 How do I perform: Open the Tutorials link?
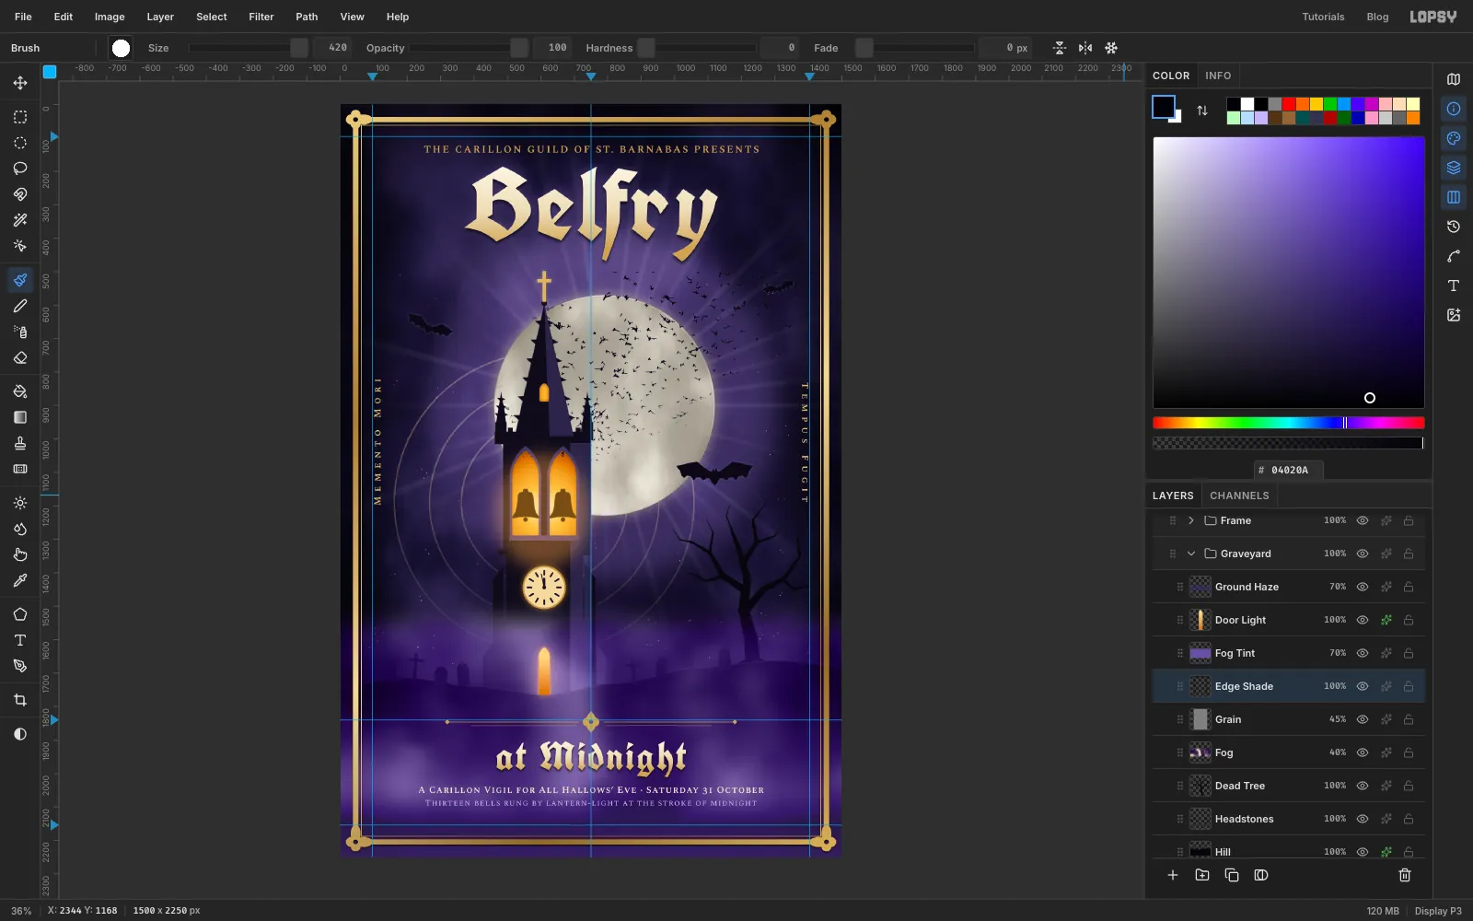pyautogui.click(x=1323, y=17)
